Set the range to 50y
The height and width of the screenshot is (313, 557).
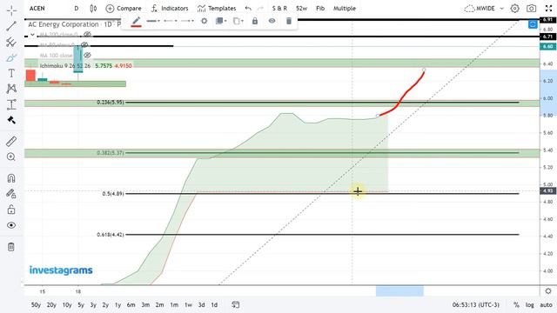coord(36,305)
